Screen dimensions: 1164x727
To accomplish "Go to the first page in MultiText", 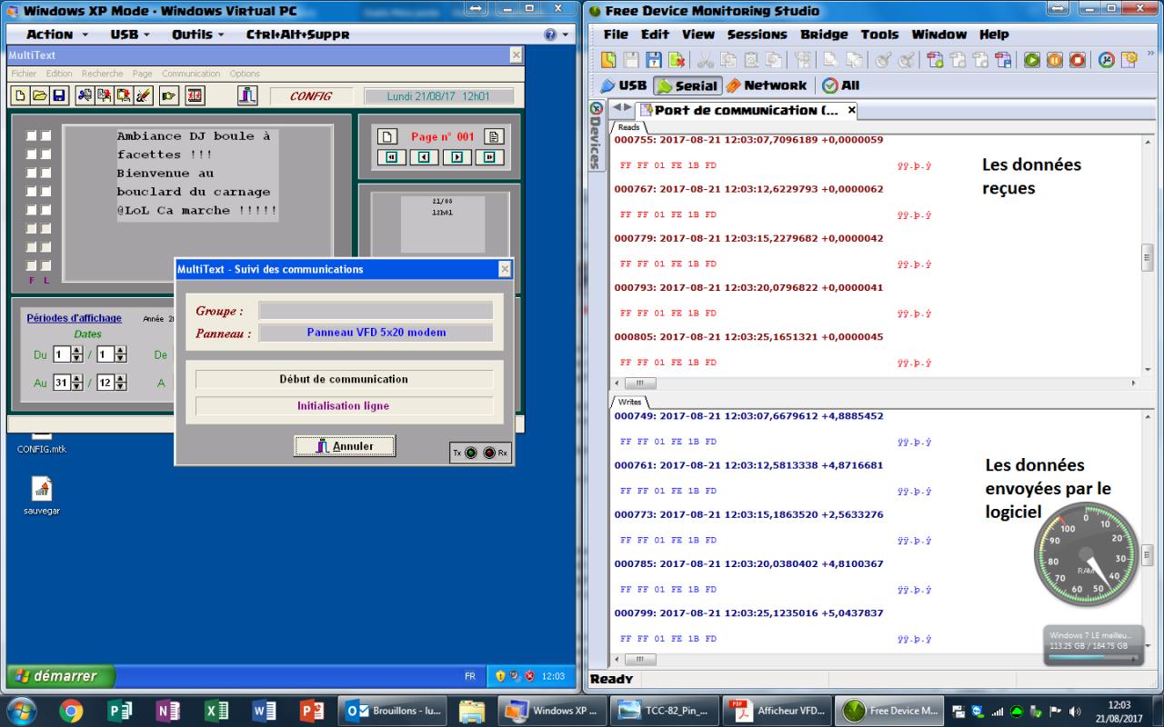I will (x=391, y=157).
